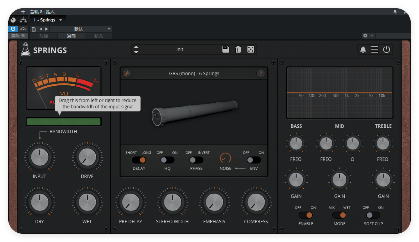Open notifications via the bell icon

[363, 49]
